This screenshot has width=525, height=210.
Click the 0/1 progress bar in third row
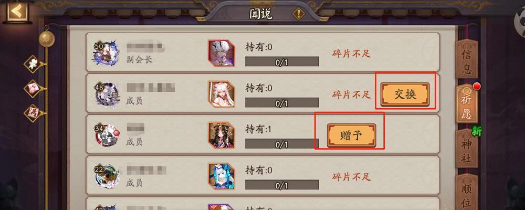click(x=282, y=144)
